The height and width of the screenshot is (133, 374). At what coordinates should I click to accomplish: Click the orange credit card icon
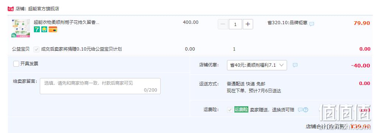[x=53, y=29]
